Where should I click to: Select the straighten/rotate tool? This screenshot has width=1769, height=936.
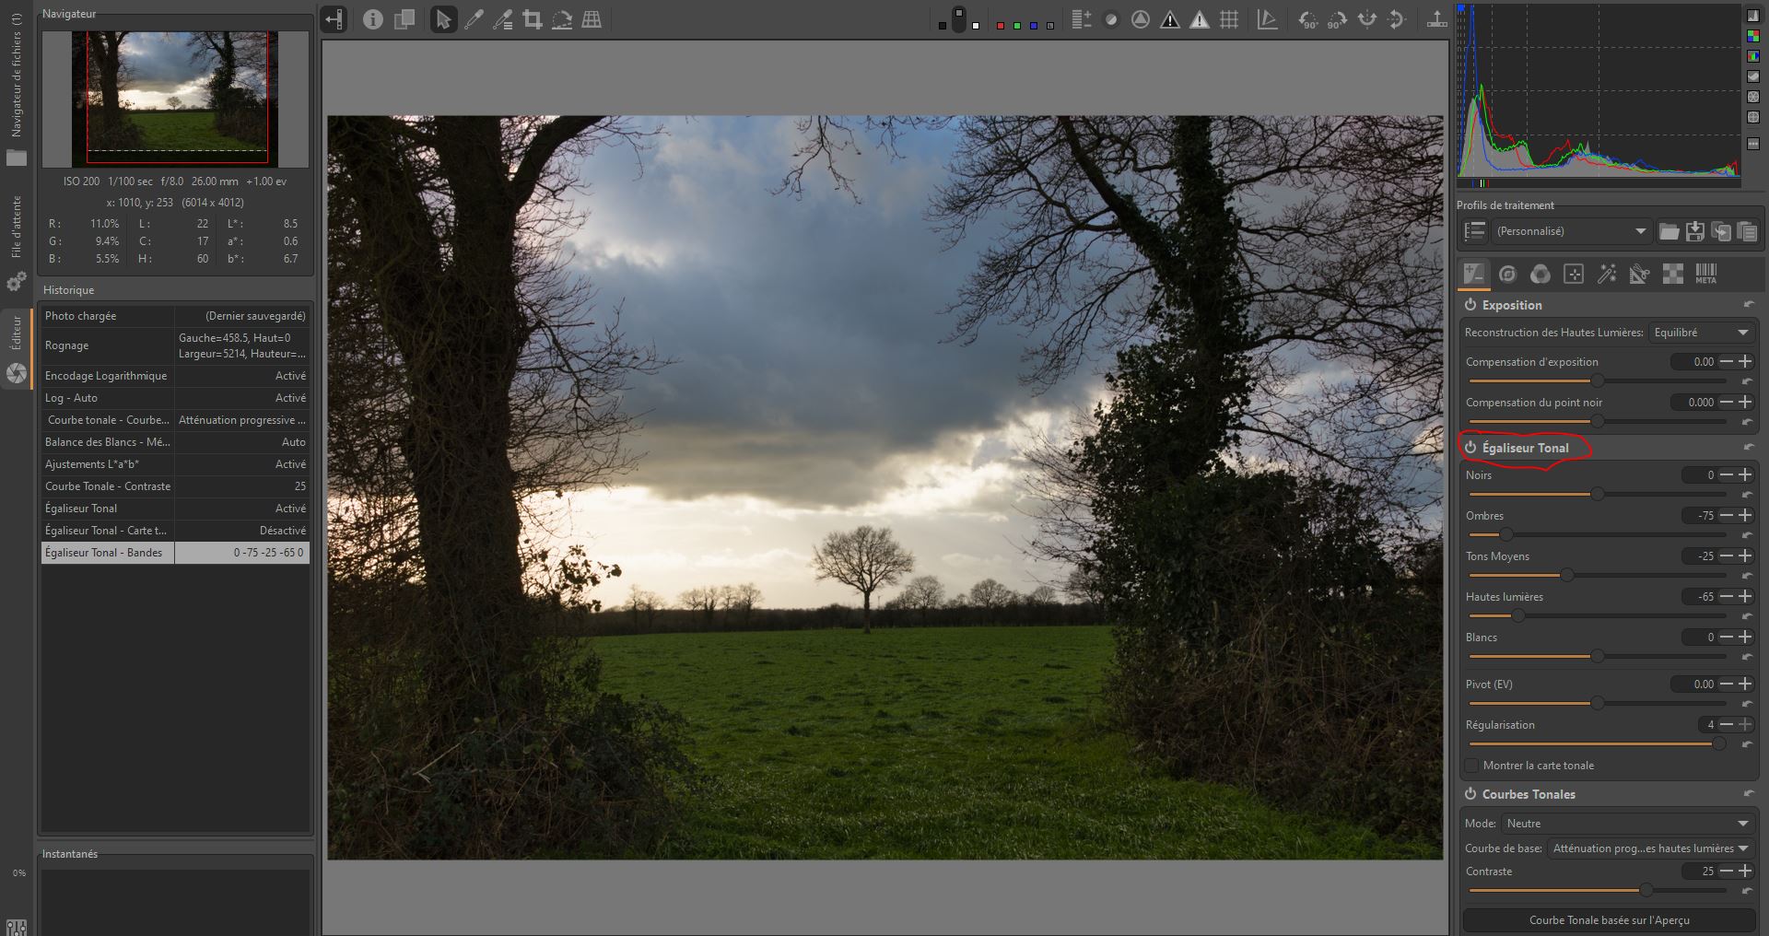tap(561, 19)
